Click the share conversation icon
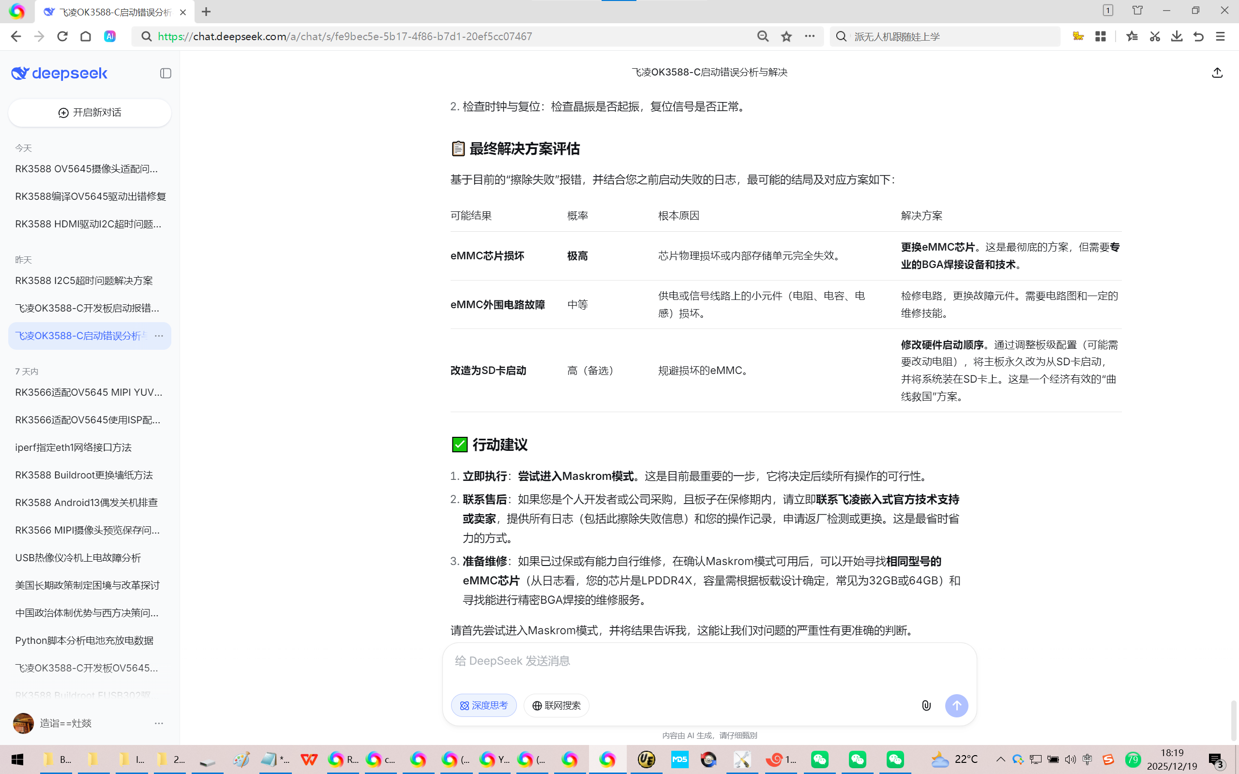The image size is (1239, 774). 1217,73
